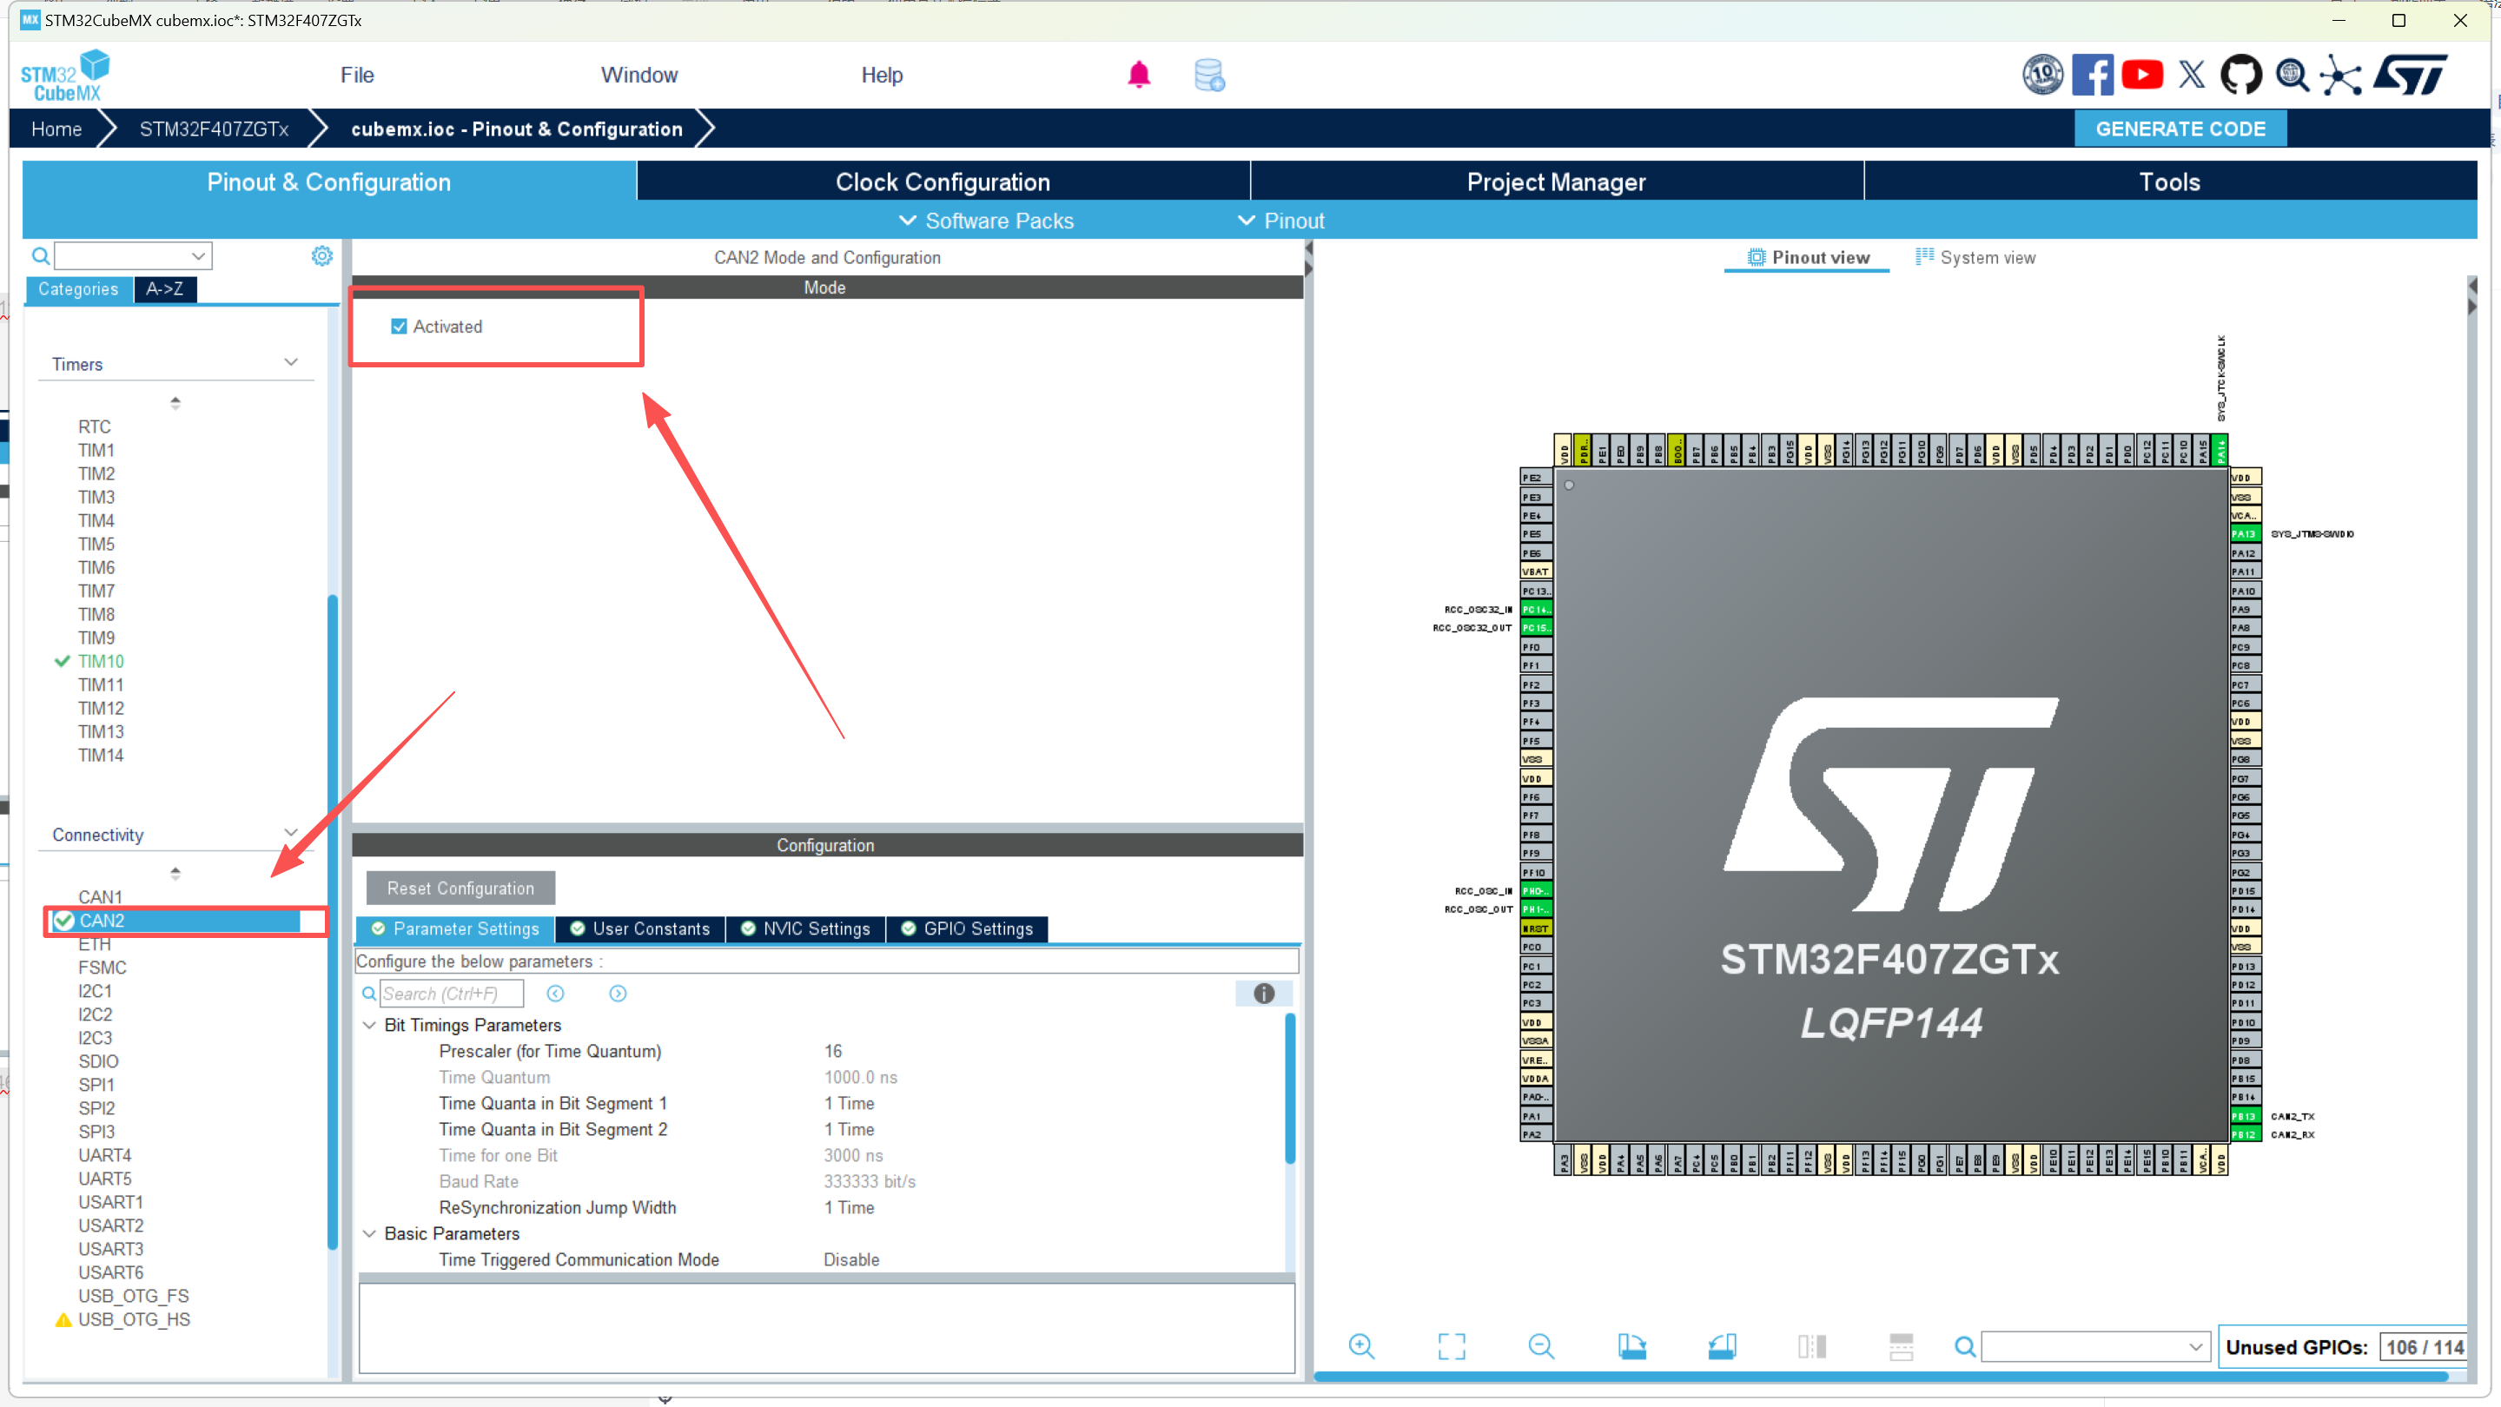Switch to the Project Manager tab
Image resolution: width=2501 pixels, height=1407 pixels.
[x=1557, y=182]
